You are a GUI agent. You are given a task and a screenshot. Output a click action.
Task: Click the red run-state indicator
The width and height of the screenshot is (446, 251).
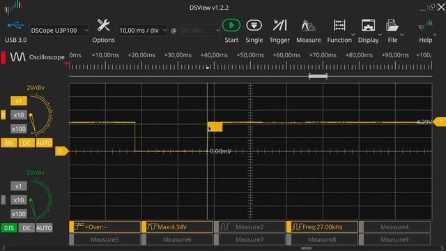tap(3, 57)
